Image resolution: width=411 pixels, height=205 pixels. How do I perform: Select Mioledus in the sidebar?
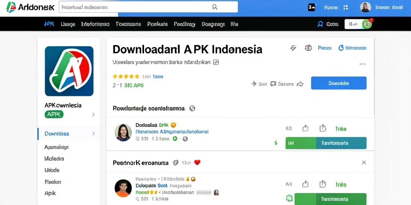54,159
